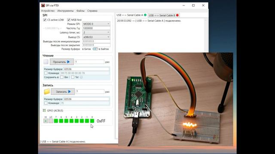Click the 0xFF GPIO value text
275x154 pixels.
coord(101,121)
